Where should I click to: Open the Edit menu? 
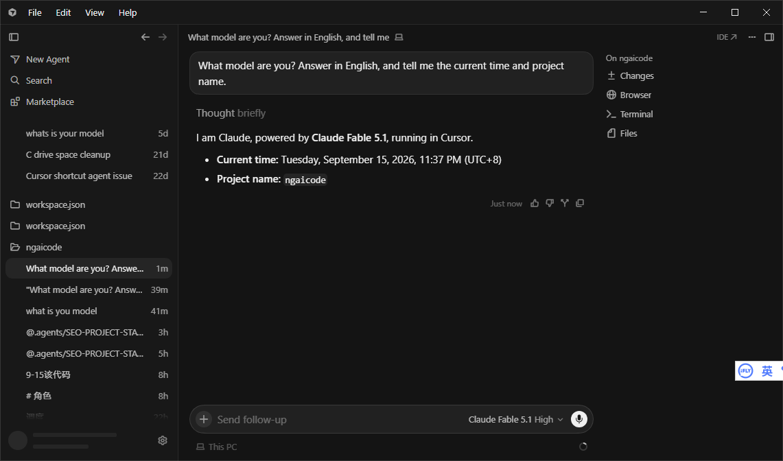63,12
